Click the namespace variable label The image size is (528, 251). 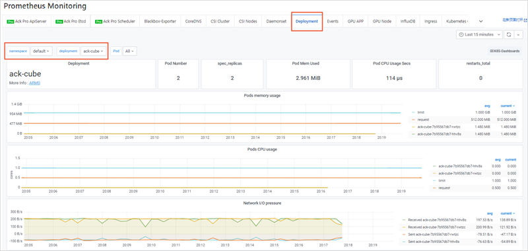[18, 51]
